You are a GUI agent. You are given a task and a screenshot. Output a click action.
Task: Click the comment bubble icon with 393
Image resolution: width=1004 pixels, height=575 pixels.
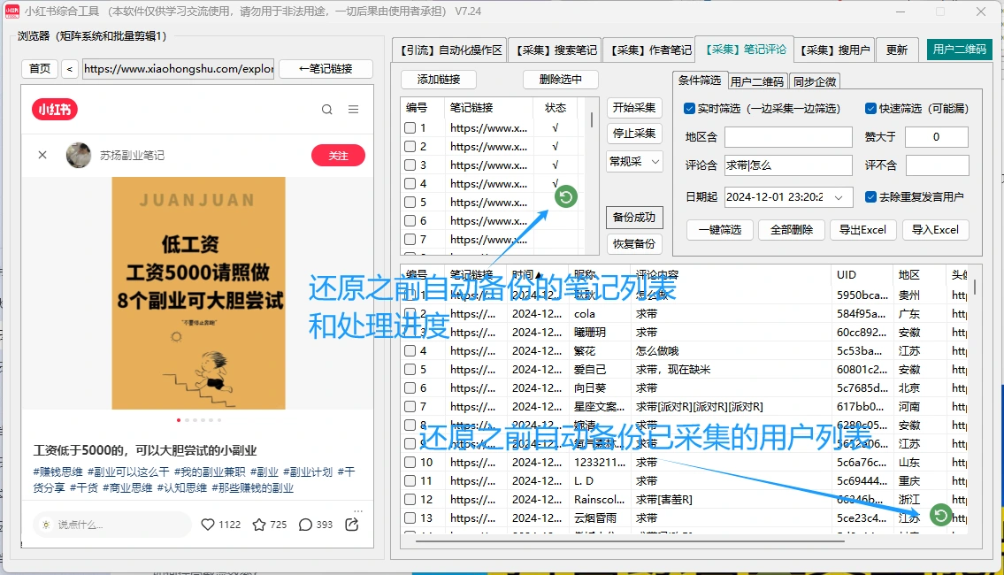[x=305, y=525]
